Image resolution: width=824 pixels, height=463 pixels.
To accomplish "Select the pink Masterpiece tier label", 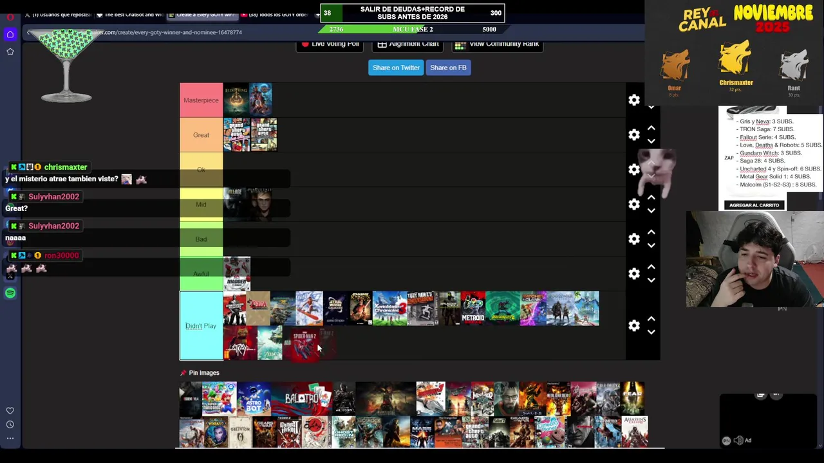I will [201, 100].
